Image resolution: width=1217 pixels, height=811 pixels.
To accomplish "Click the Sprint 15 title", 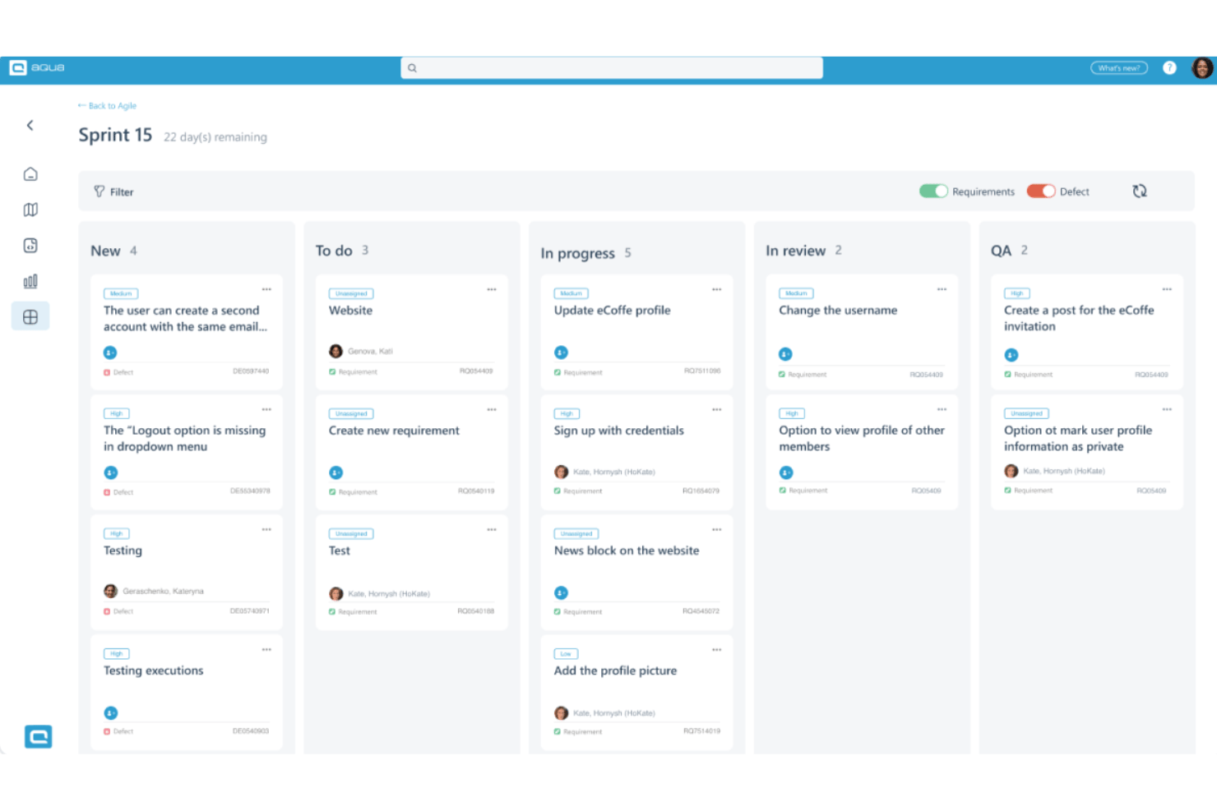I will [x=115, y=135].
